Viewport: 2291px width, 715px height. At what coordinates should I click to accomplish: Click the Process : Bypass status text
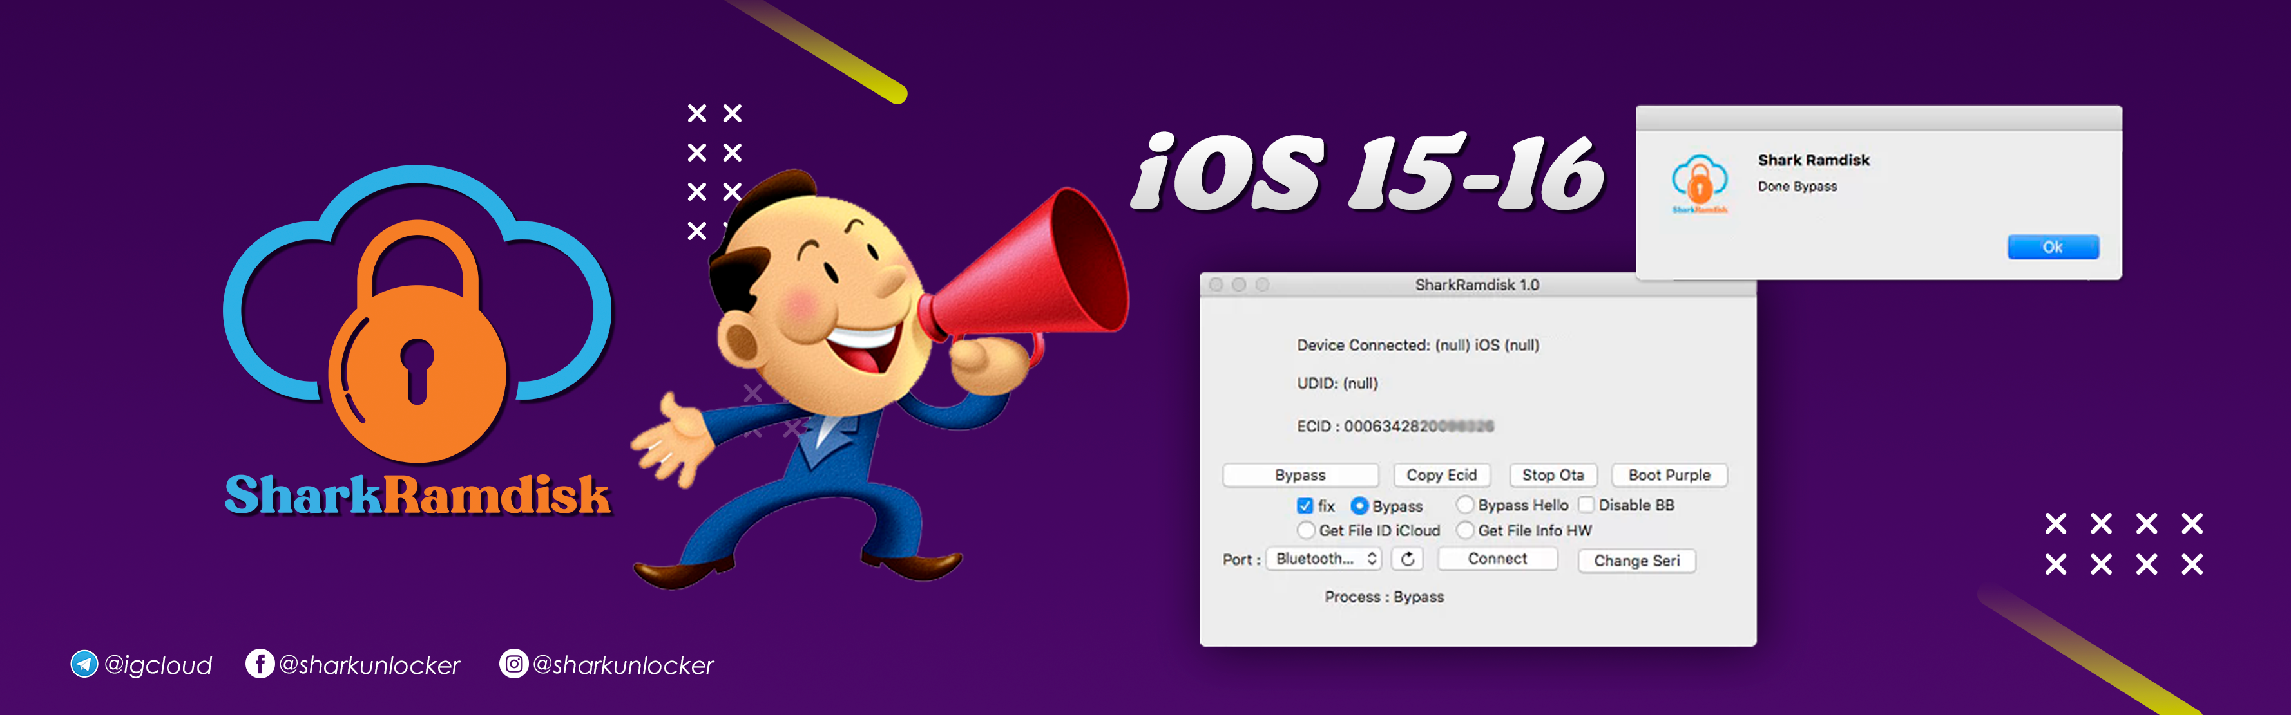click(x=1384, y=597)
